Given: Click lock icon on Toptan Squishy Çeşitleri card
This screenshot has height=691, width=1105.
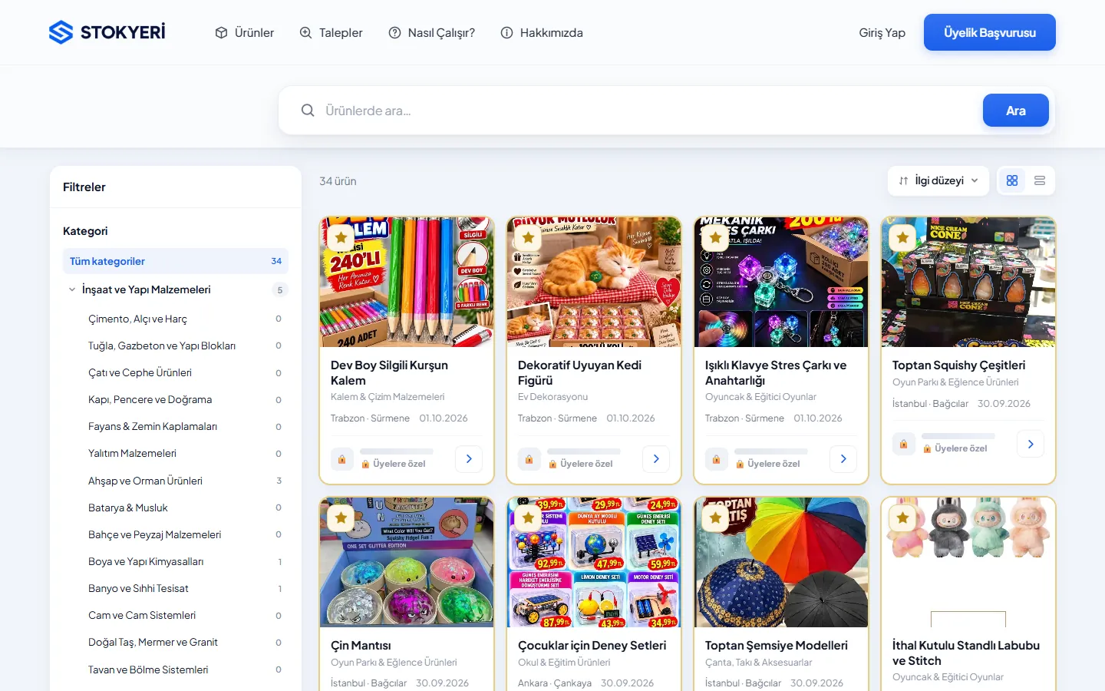Looking at the screenshot, I should (903, 444).
